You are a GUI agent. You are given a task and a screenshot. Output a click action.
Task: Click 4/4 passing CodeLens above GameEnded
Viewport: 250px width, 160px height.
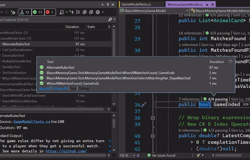pyautogui.click(x=216, y=99)
